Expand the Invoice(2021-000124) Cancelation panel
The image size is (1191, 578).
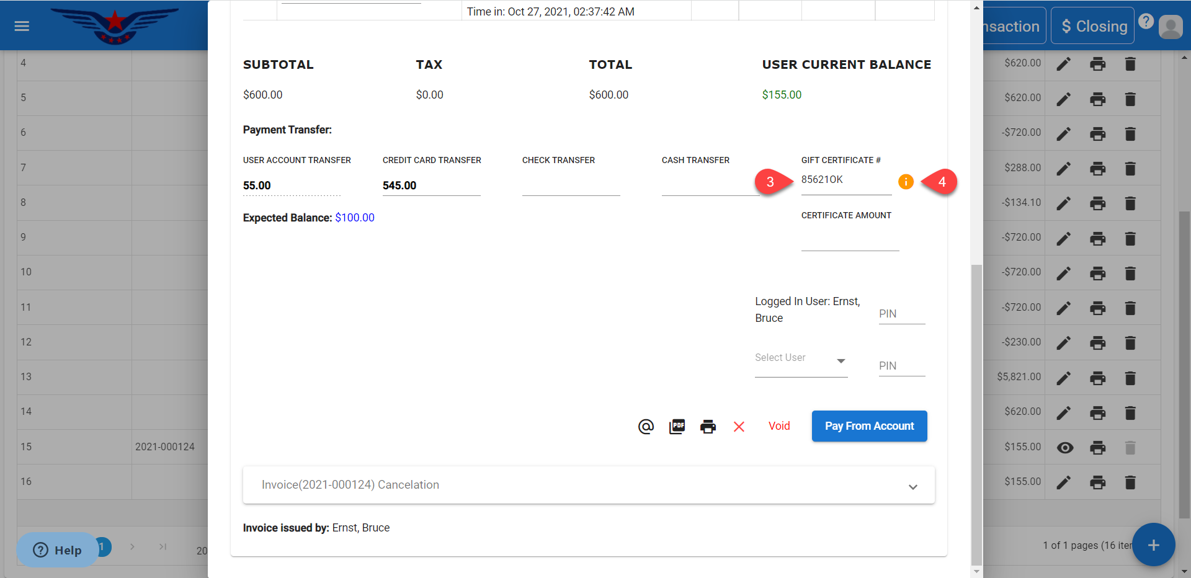(588, 485)
